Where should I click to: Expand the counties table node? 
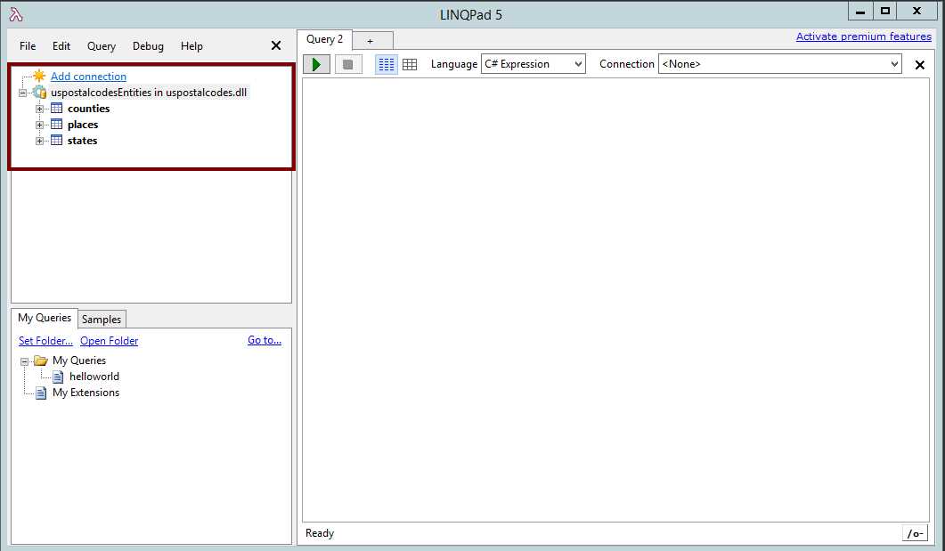coord(38,108)
